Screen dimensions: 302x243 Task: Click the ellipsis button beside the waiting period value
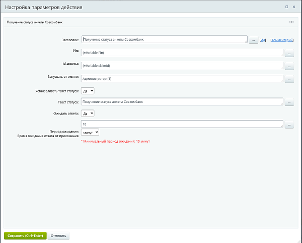pos(289,125)
